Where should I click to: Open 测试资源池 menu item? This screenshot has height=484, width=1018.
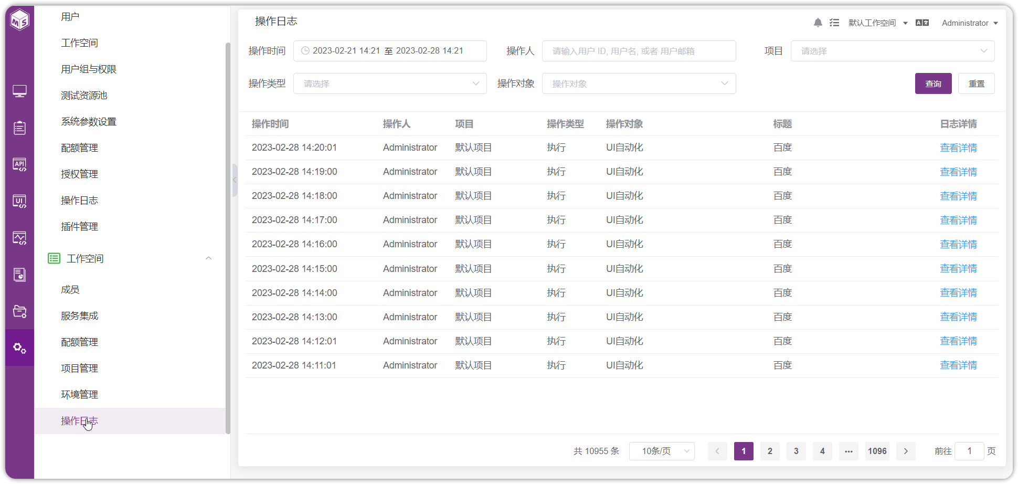pyautogui.click(x=84, y=96)
